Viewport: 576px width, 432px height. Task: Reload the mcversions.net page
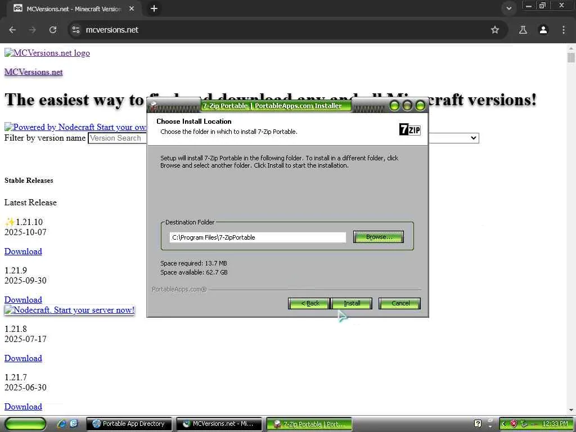(53, 30)
